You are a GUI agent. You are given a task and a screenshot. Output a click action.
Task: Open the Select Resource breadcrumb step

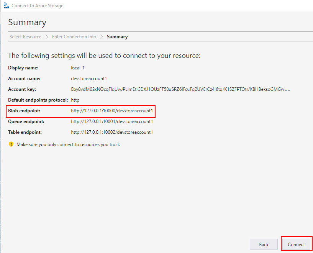coord(25,37)
